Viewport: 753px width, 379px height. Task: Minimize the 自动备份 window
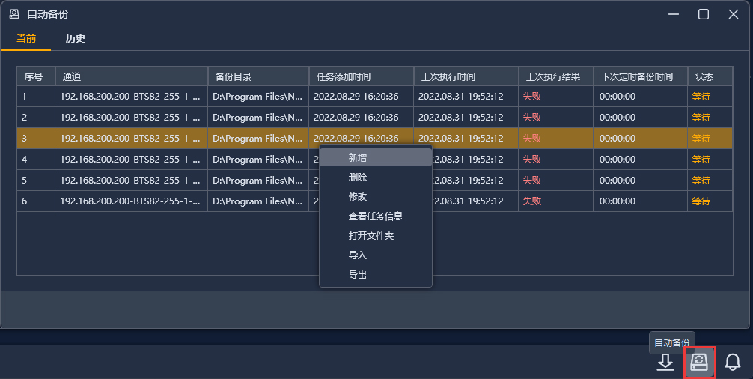click(x=673, y=14)
